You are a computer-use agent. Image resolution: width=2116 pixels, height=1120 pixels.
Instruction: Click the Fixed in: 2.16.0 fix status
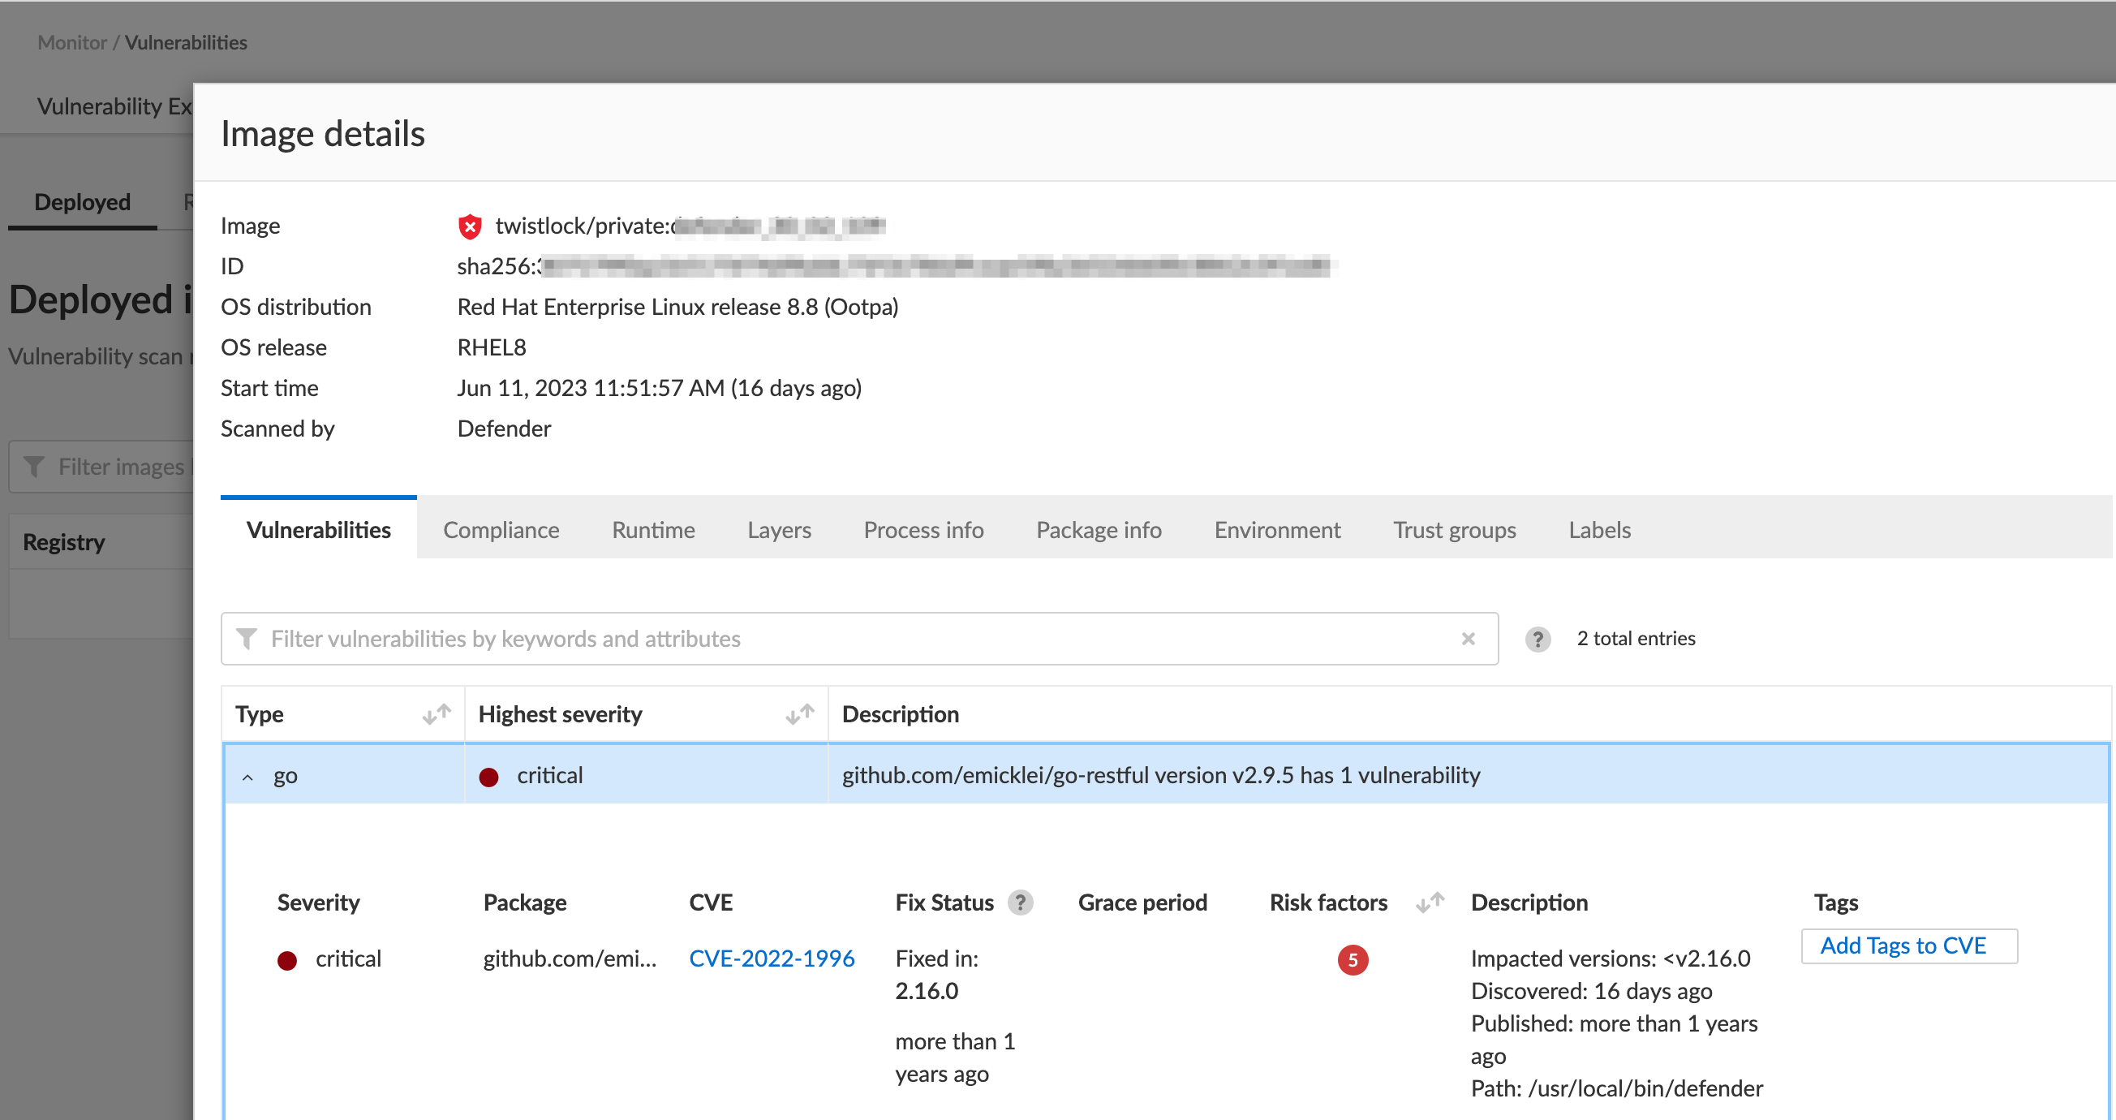pos(936,975)
